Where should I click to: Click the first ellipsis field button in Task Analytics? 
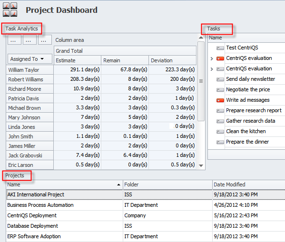(x=14, y=40)
